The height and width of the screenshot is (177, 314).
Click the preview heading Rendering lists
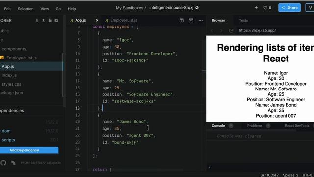click(265, 53)
